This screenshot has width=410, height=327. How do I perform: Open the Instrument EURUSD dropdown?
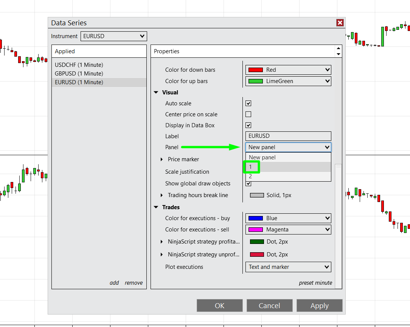point(113,36)
